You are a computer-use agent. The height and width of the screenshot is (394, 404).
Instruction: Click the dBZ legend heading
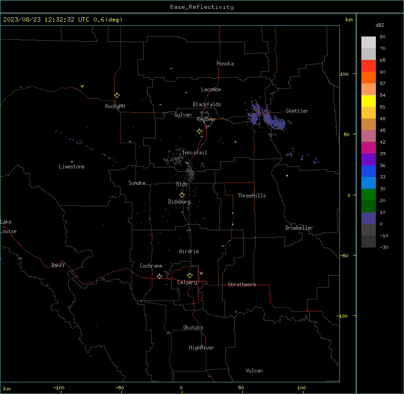pos(380,25)
